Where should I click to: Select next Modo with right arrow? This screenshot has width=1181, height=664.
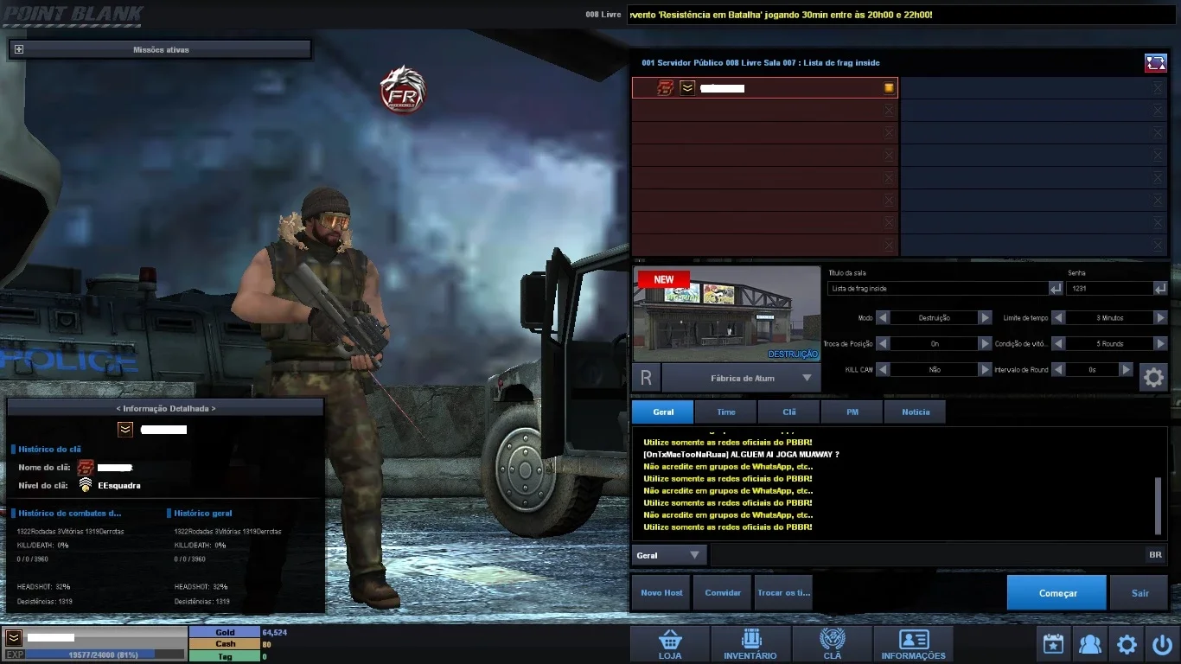[985, 317]
